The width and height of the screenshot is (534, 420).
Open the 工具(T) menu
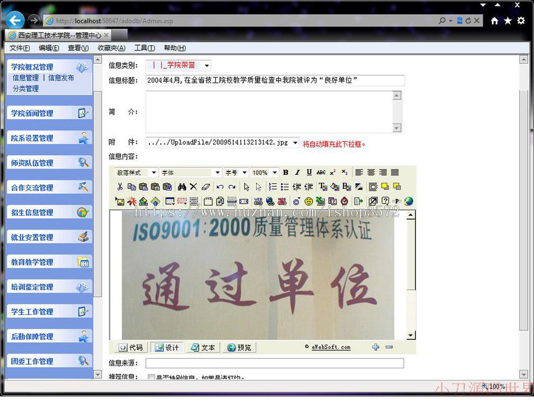pos(144,48)
